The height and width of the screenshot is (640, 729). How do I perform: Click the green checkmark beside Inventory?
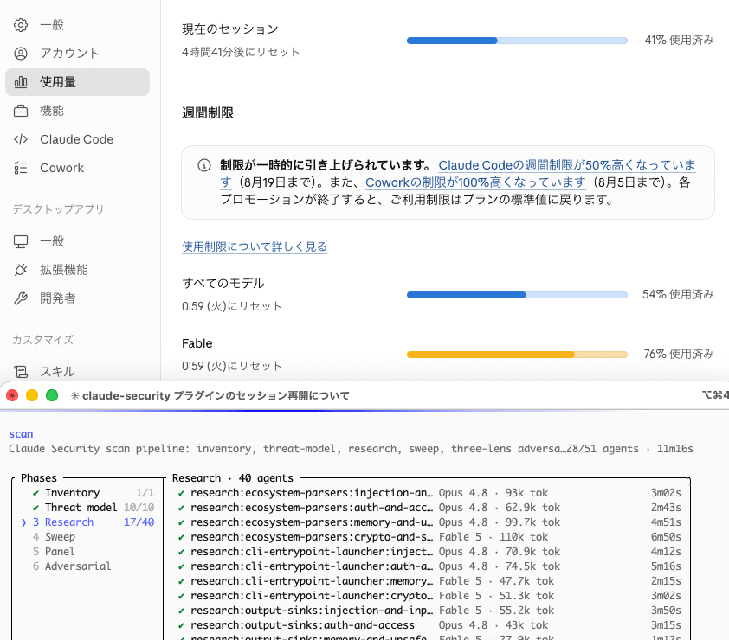coord(35,493)
